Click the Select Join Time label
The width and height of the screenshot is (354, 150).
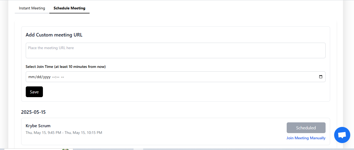65,67
